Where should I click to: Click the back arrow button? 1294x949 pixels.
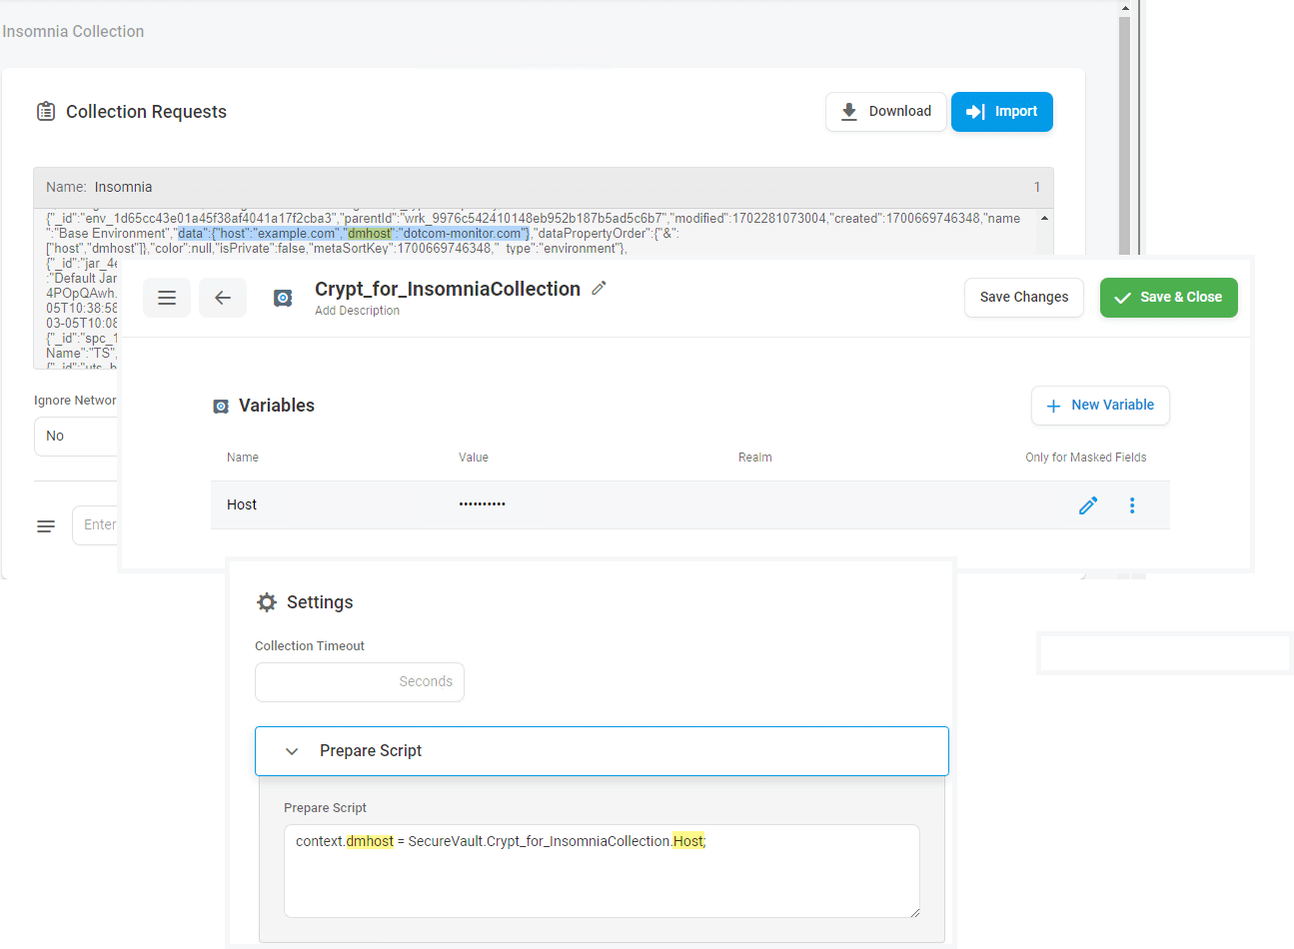click(223, 298)
